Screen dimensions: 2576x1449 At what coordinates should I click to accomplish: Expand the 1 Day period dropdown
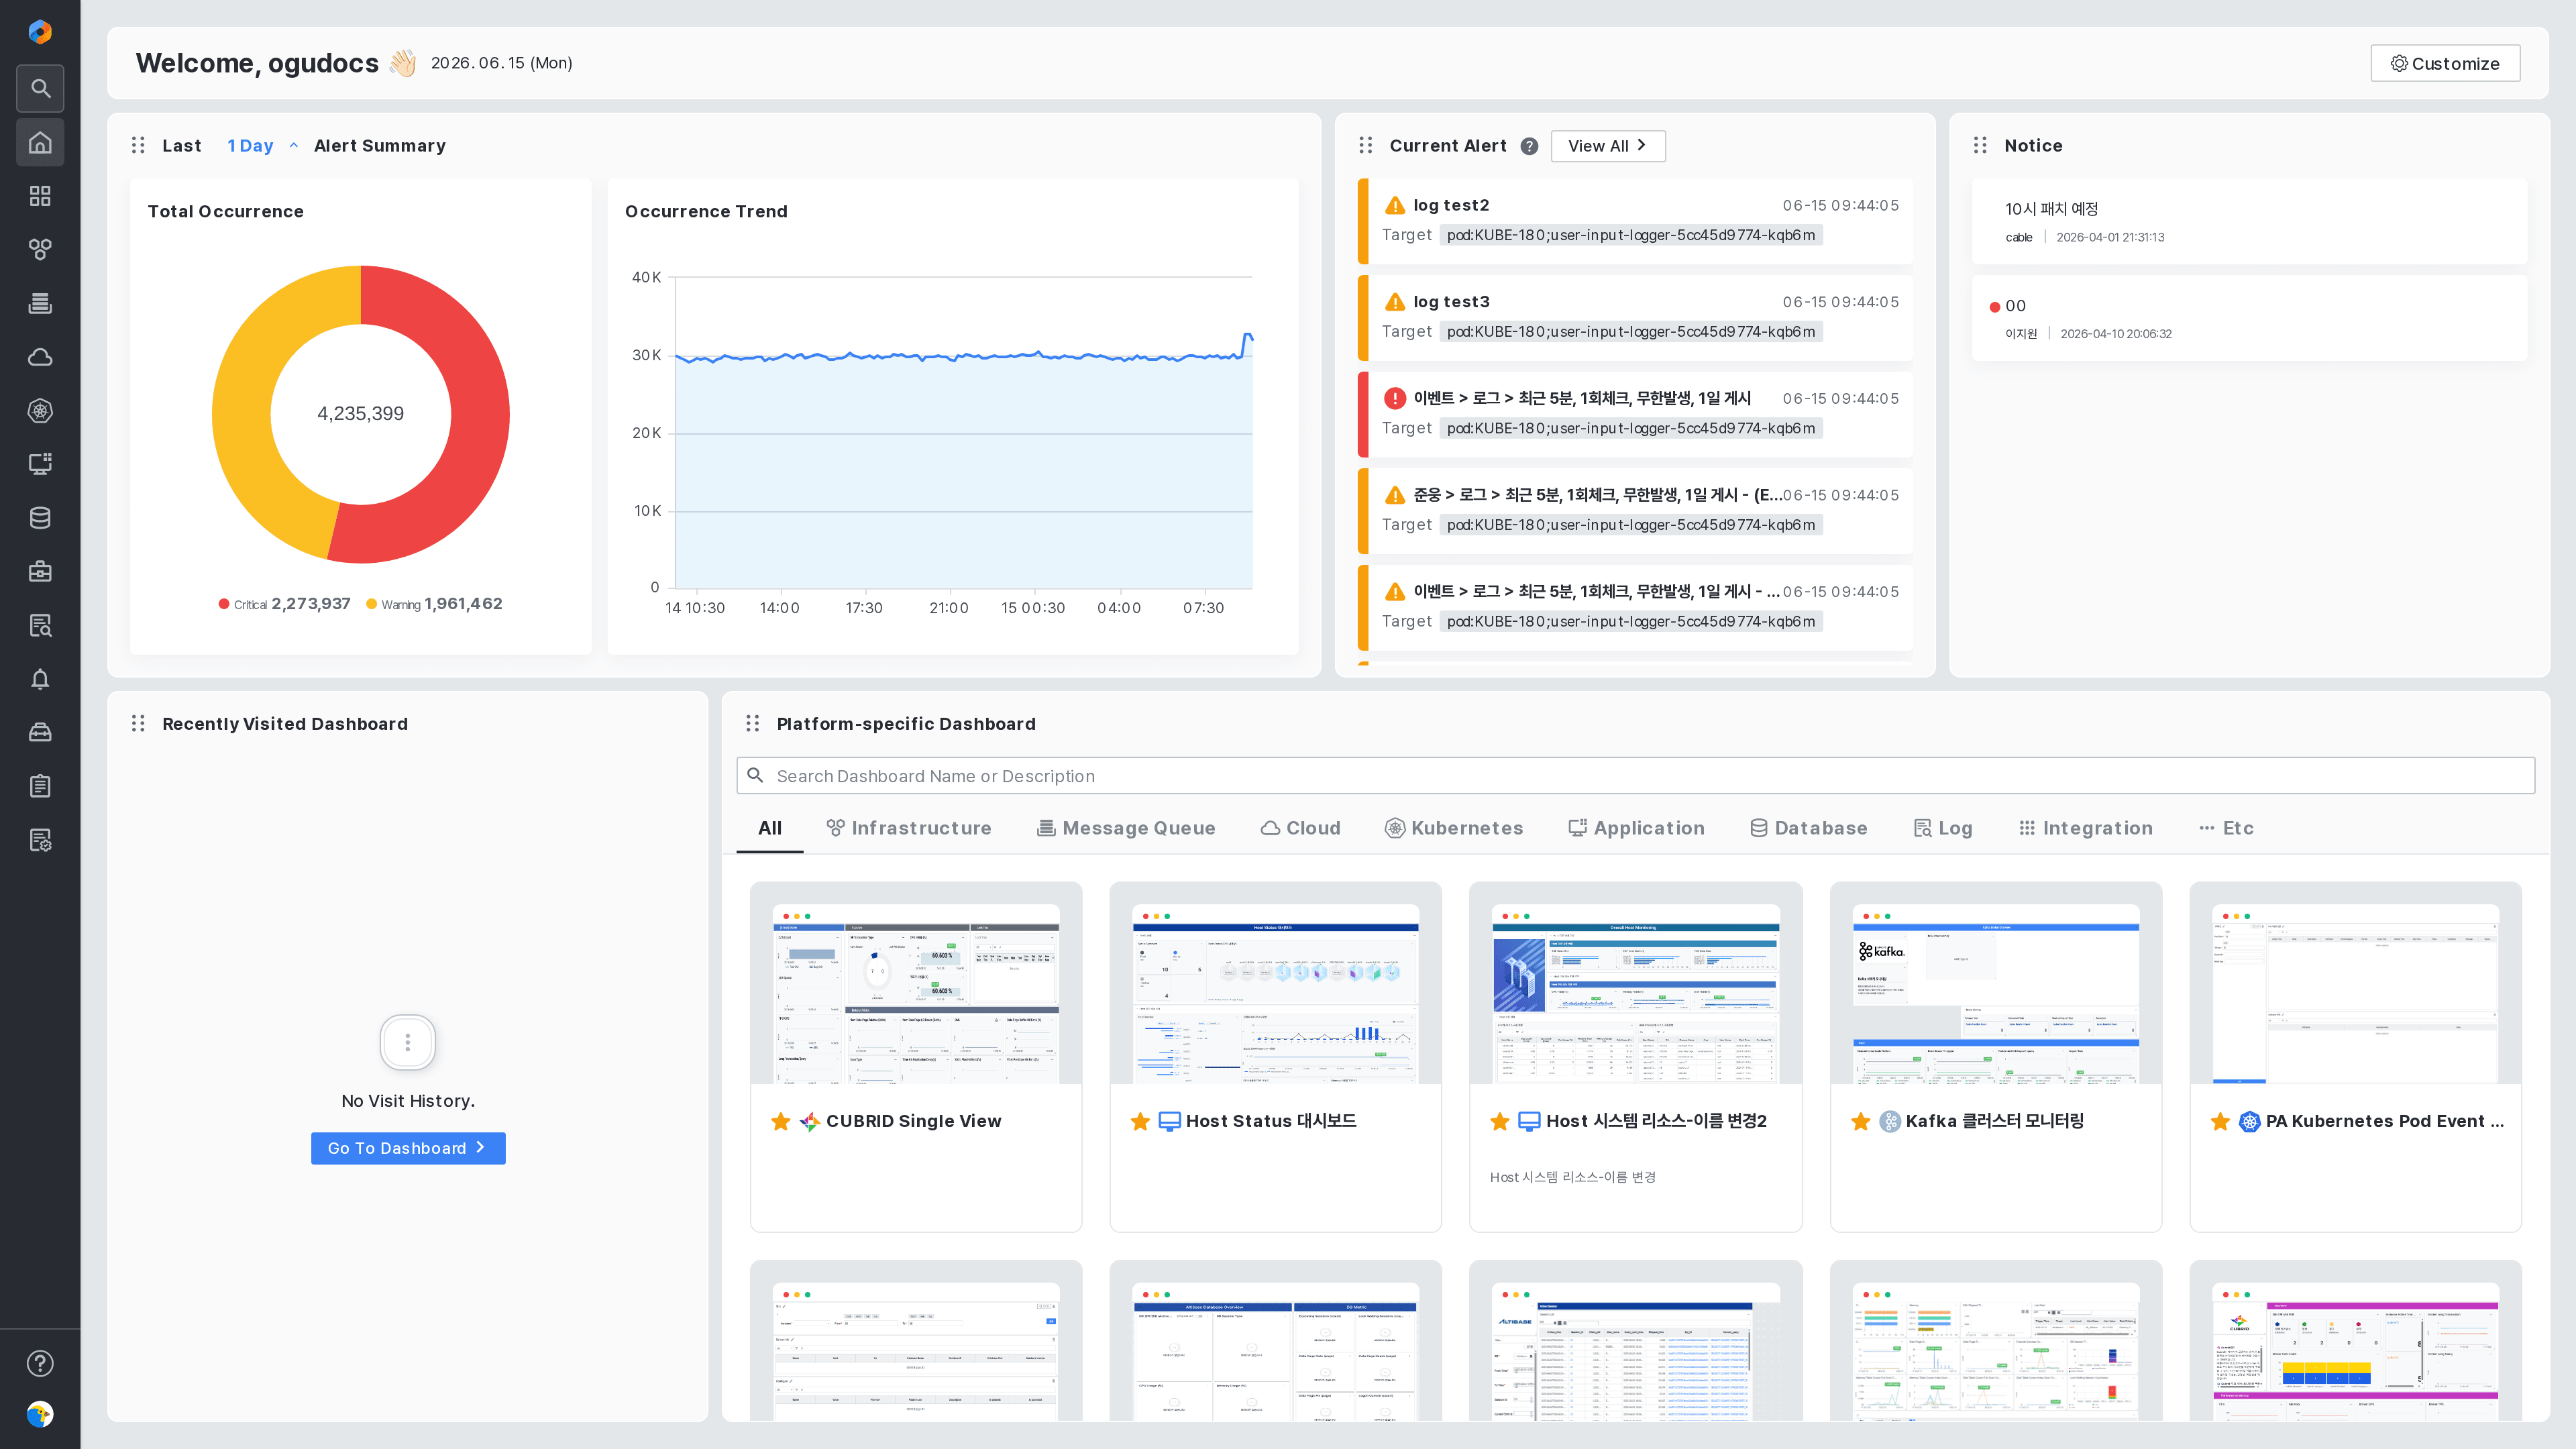point(262,146)
